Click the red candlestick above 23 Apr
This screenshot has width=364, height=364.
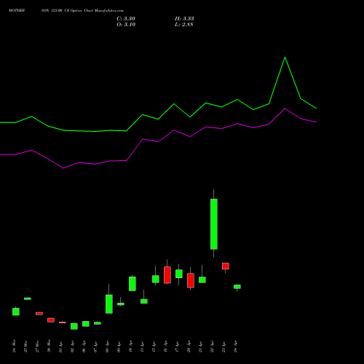[226, 266]
